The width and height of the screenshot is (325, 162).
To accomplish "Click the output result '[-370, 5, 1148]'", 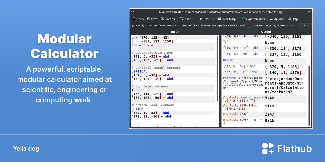I will tap(282, 67).
